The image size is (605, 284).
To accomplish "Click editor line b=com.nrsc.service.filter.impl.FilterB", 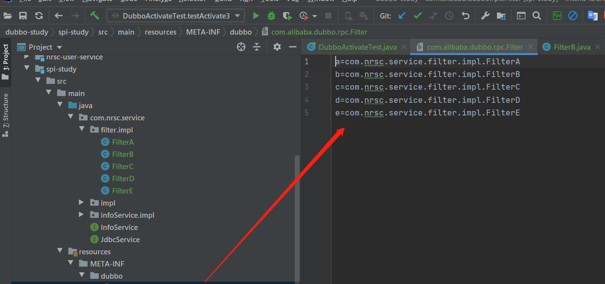I will [x=428, y=75].
